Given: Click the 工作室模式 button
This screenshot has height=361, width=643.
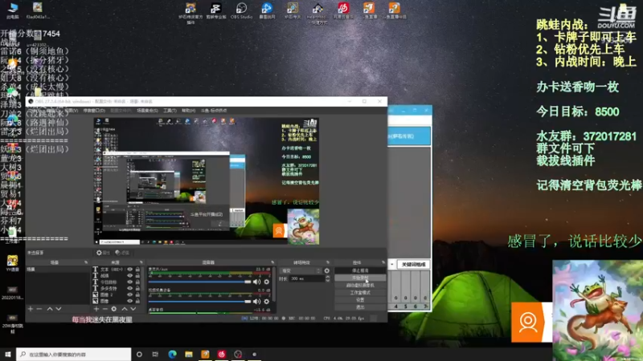Looking at the screenshot, I should point(360,293).
